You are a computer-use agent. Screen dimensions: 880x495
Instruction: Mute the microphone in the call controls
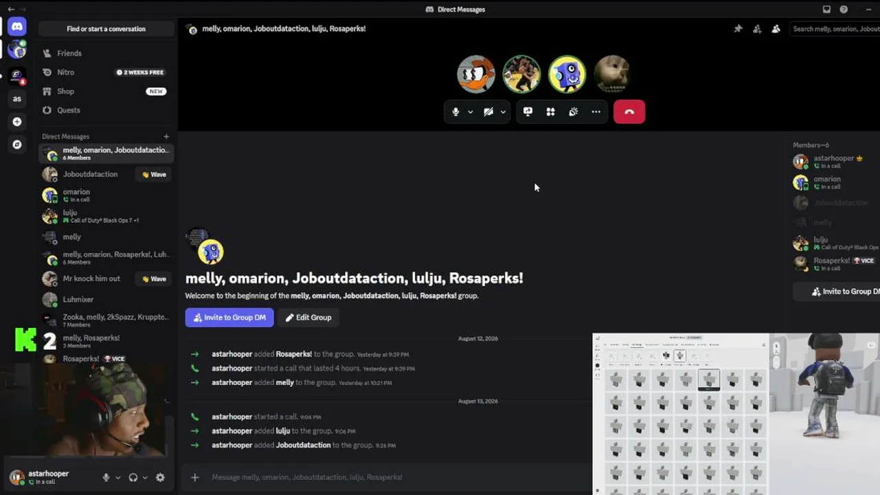coord(455,111)
